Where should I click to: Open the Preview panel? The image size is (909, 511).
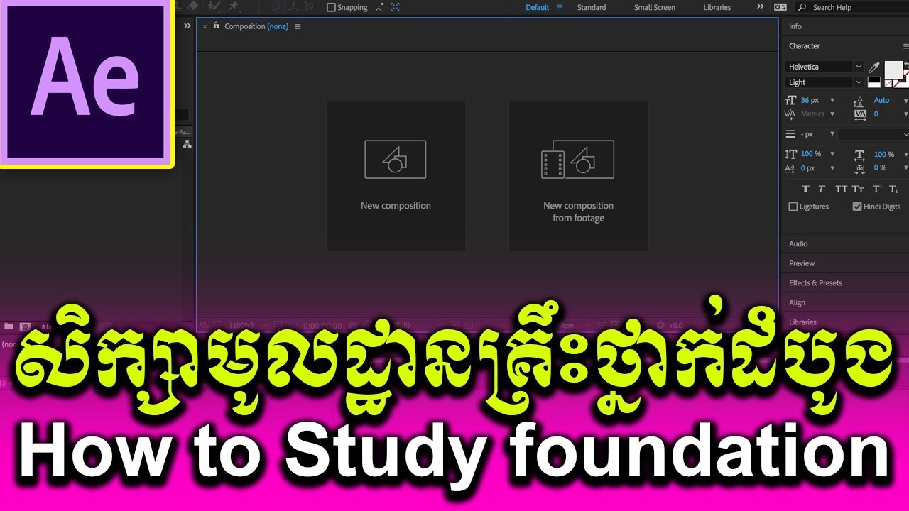pyautogui.click(x=802, y=263)
